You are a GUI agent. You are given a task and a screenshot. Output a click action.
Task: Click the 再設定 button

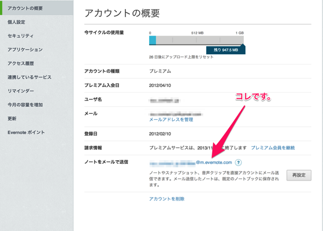pos(299,175)
